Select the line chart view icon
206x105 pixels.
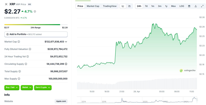[x=123, y=6]
